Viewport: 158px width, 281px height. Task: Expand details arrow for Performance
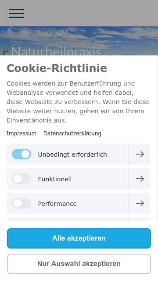coord(140,203)
